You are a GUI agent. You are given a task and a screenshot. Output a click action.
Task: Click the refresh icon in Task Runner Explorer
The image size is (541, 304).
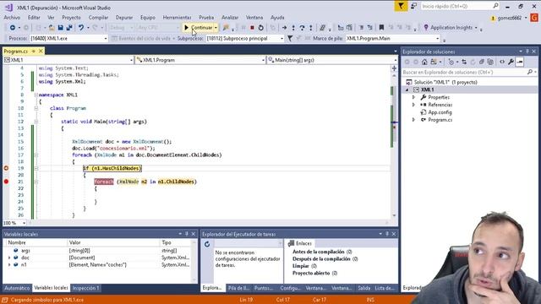point(207,244)
